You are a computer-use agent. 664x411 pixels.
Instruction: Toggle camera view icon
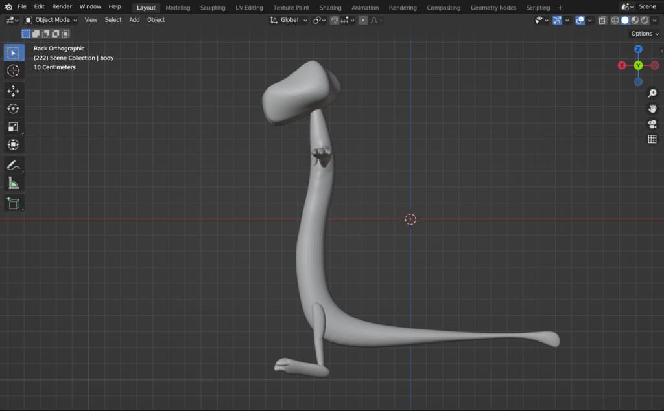tap(652, 124)
